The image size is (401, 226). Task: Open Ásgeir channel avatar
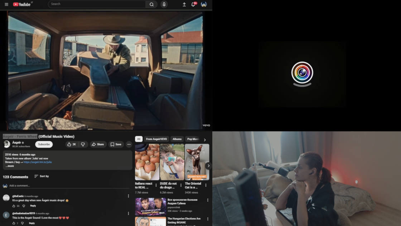click(7, 144)
